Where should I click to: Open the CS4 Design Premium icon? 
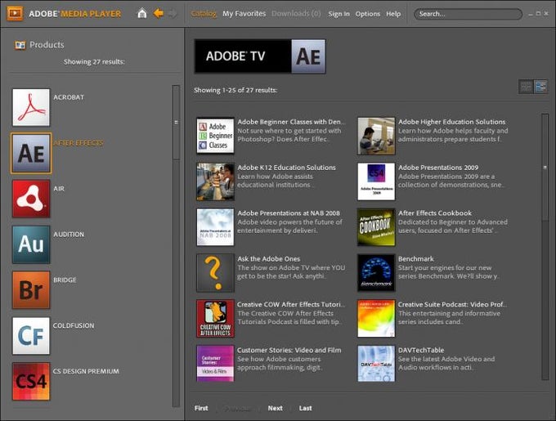pos(31,381)
